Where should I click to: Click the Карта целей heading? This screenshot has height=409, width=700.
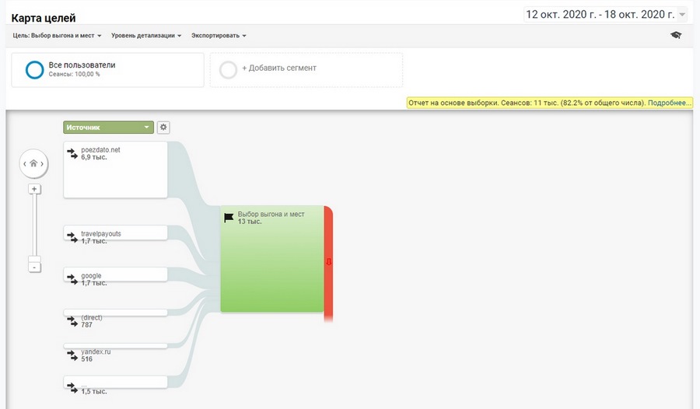click(44, 19)
